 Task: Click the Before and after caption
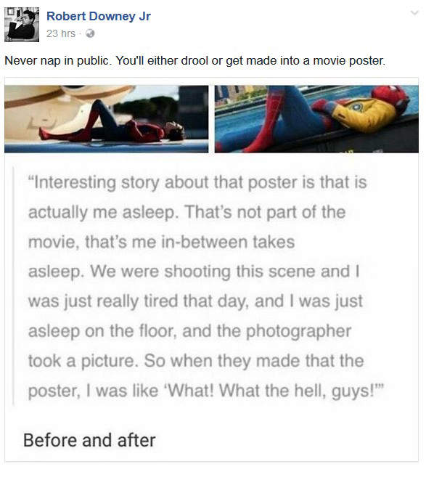click(x=89, y=440)
